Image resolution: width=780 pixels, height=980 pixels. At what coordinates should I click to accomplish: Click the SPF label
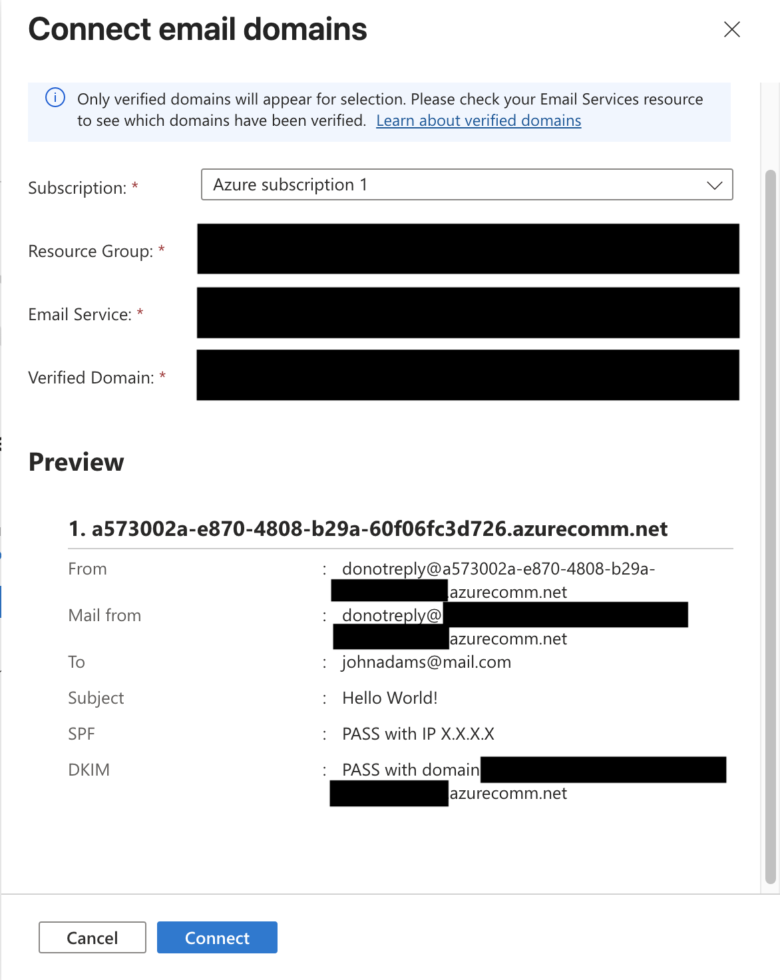tap(82, 734)
